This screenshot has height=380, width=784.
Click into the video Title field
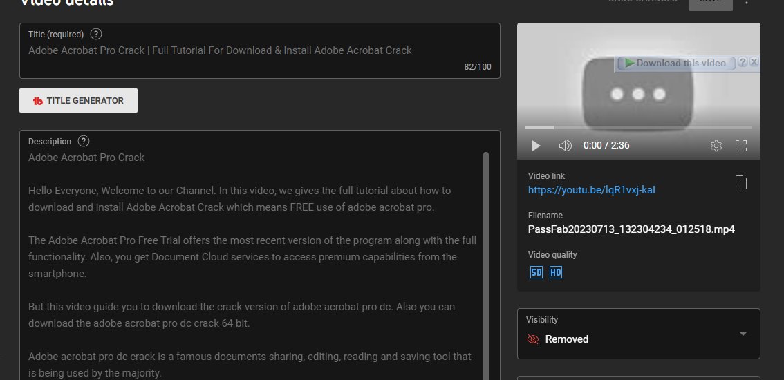click(259, 50)
